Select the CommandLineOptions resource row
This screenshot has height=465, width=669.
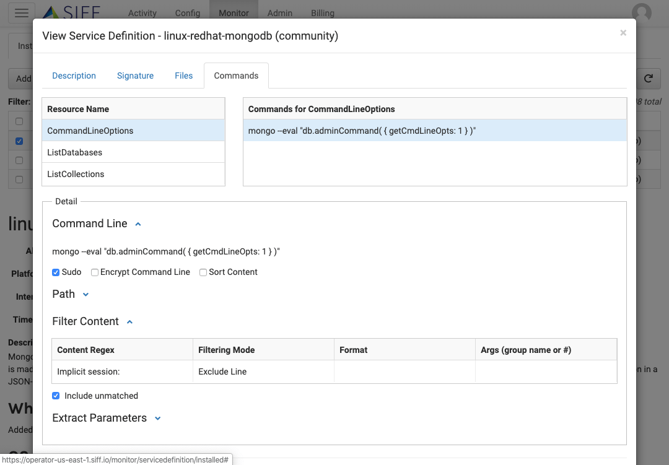133,131
